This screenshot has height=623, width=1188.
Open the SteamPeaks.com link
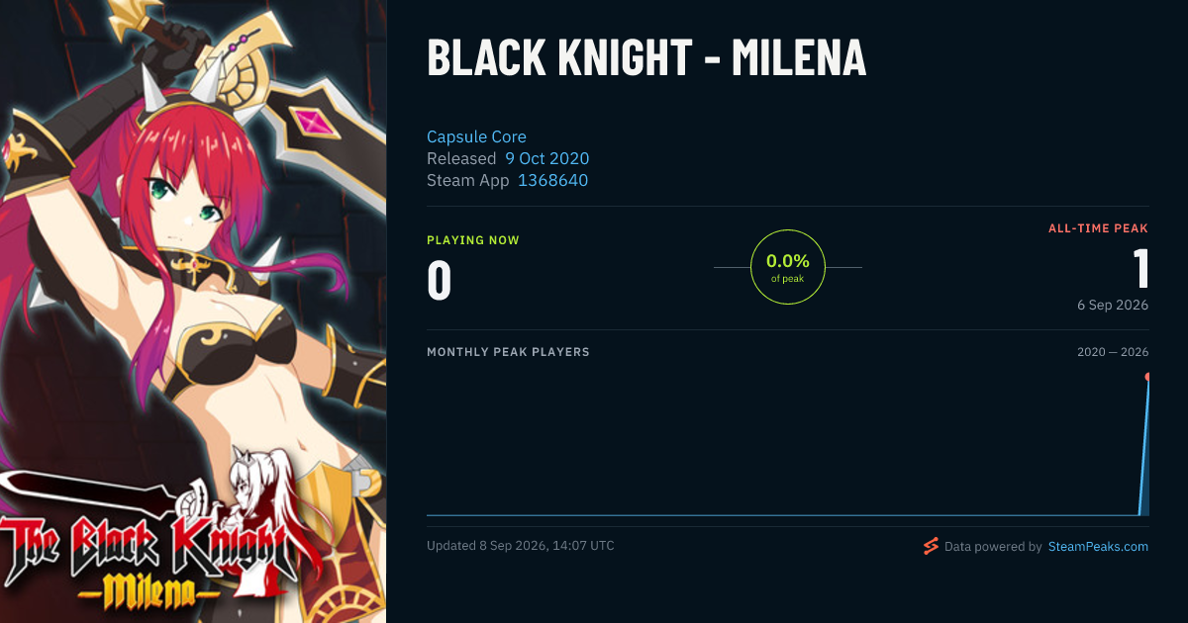point(1098,546)
